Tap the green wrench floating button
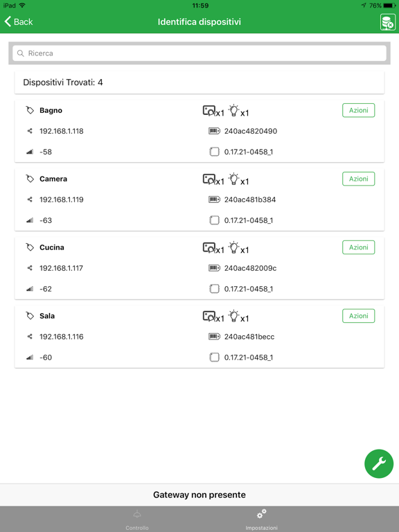This screenshot has width=399, height=532. coord(379,463)
